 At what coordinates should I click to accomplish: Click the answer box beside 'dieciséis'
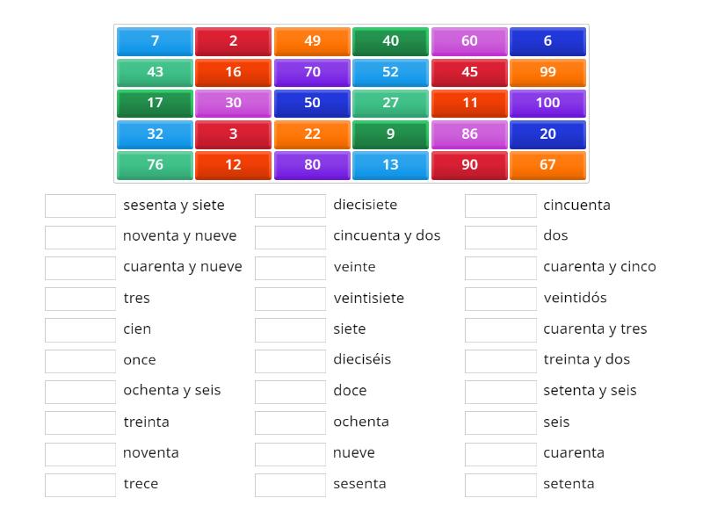pos(291,360)
